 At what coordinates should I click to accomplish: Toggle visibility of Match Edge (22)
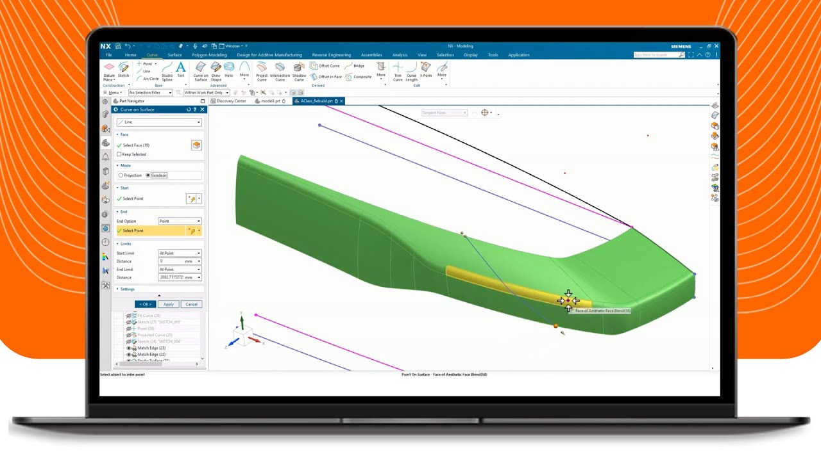128,354
